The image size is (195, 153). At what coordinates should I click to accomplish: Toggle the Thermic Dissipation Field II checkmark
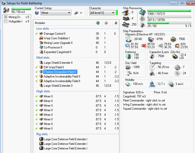click(x=36, y=72)
